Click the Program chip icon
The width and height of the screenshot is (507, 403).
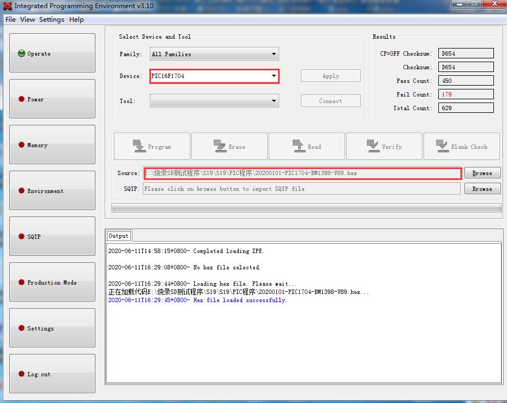(138, 146)
